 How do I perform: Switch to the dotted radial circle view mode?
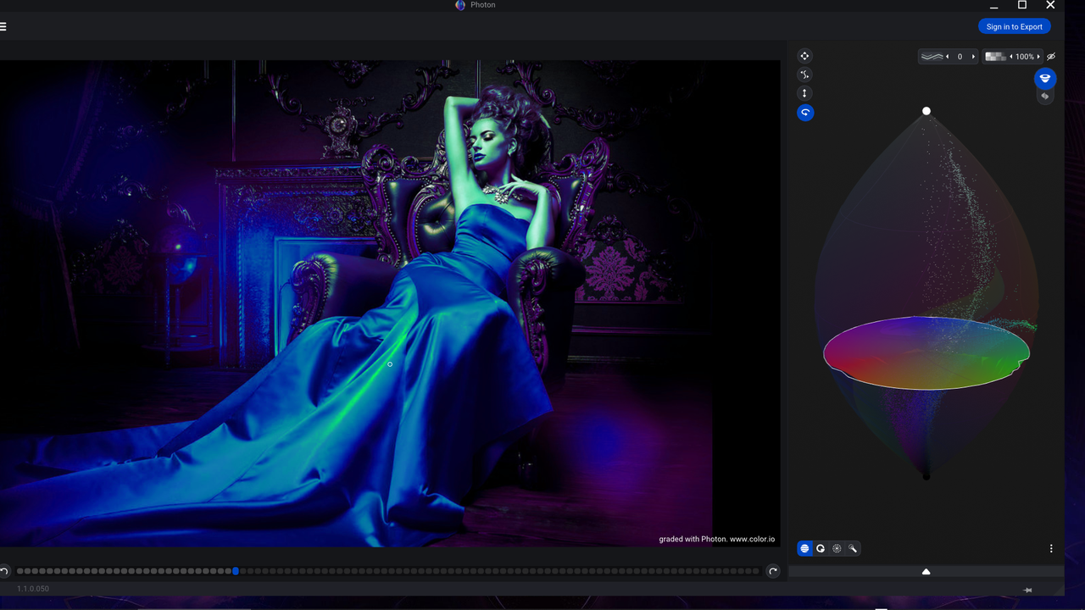(x=837, y=549)
